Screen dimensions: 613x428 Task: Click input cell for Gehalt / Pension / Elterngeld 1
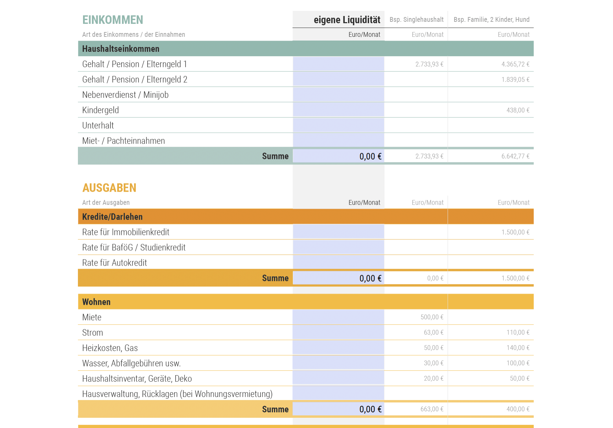(x=338, y=64)
